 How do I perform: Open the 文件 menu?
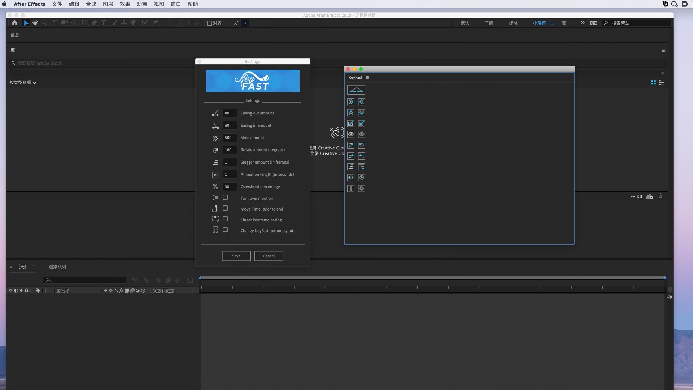point(57,4)
